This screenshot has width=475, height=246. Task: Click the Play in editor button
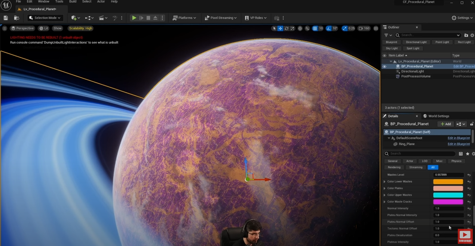coord(134,18)
